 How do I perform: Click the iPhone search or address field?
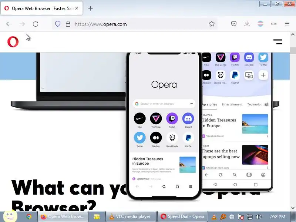(x=164, y=104)
